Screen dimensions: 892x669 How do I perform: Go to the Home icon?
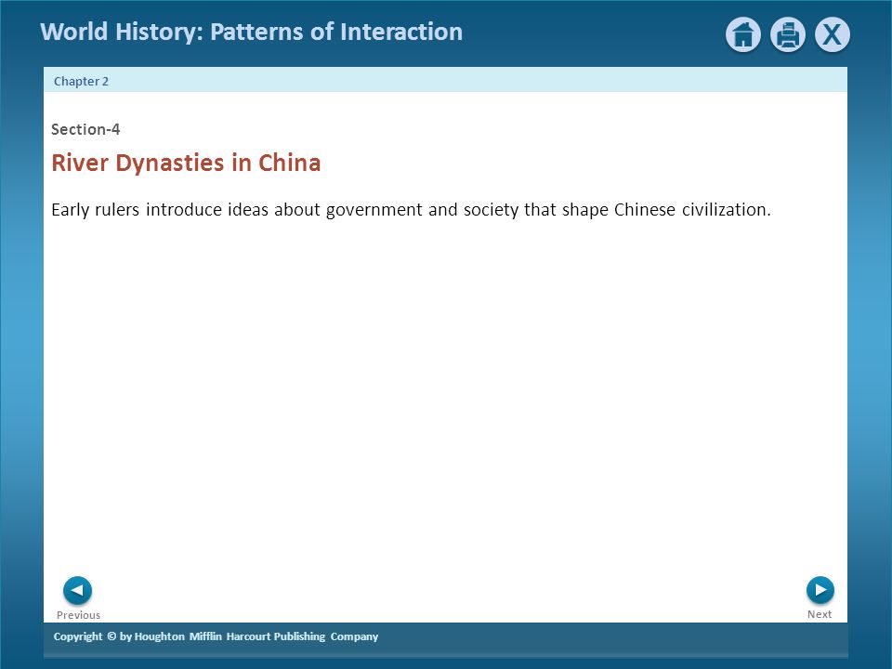743,34
